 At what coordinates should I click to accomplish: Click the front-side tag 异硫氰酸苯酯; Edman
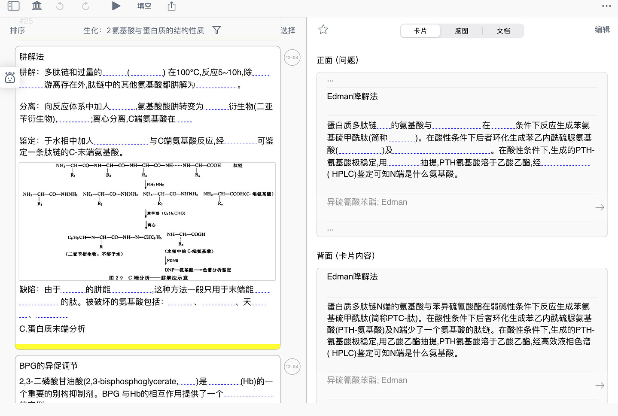click(367, 202)
